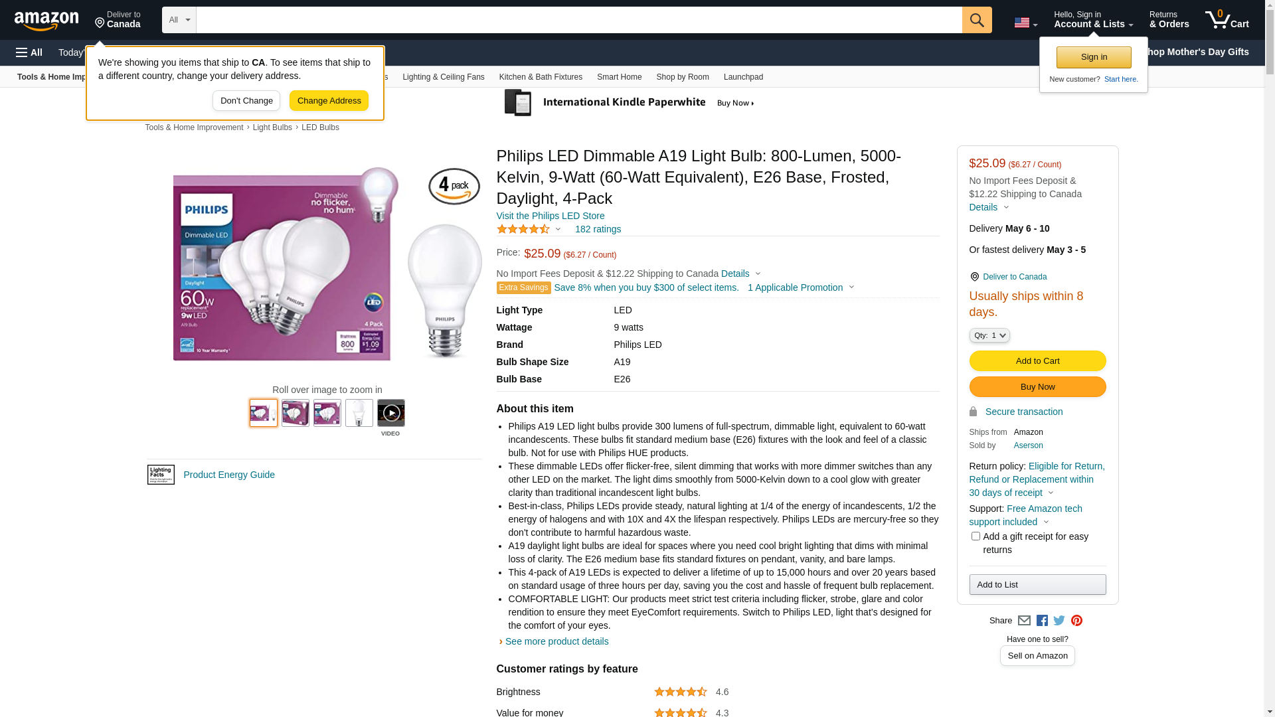Expand the search category All dropdown
This screenshot has width=1275, height=717.
pos(179,20)
